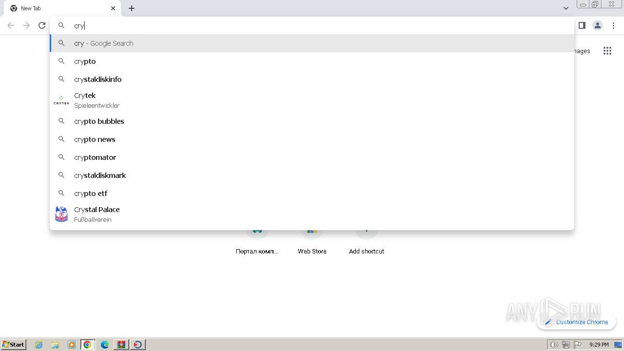The height and width of the screenshot is (351, 624).
Task: Open the Windows Start menu
Action: tap(14, 345)
